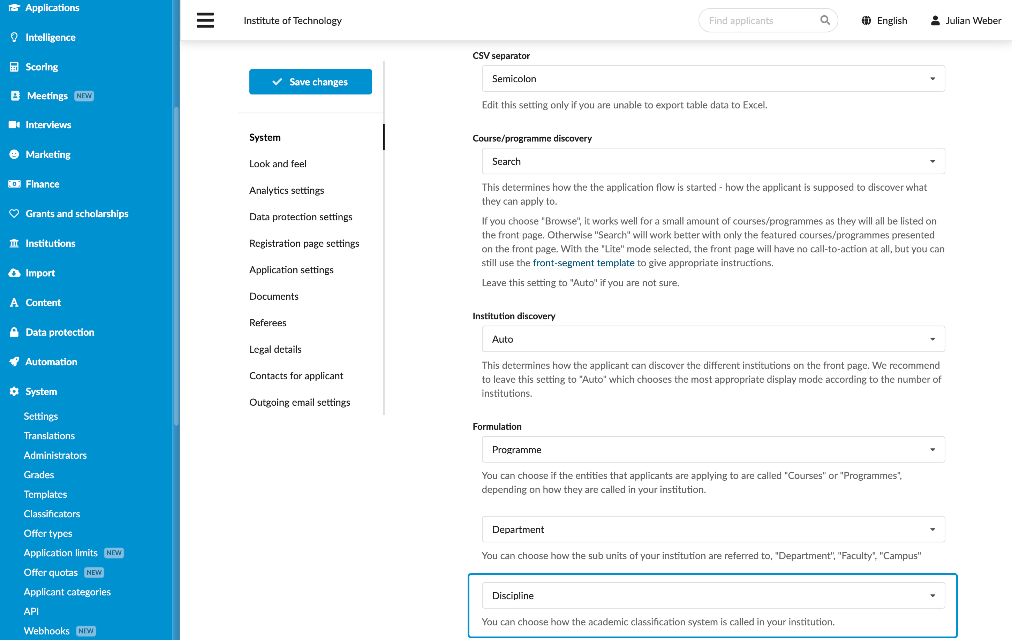Expand the CSV separator Semicolon dropdown
Screen dimensions: 1012x640
click(x=713, y=78)
